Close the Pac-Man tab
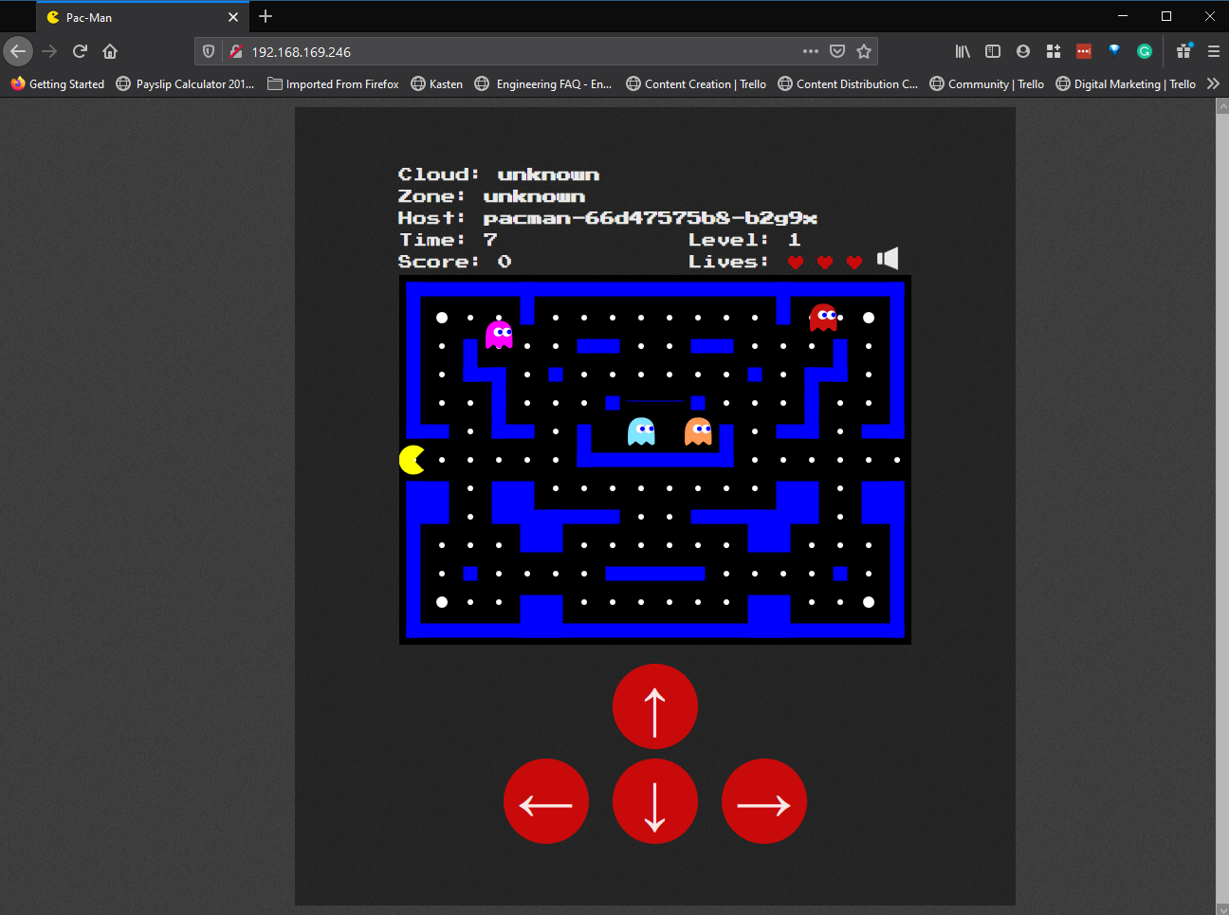The height and width of the screenshot is (915, 1229). tap(233, 17)
